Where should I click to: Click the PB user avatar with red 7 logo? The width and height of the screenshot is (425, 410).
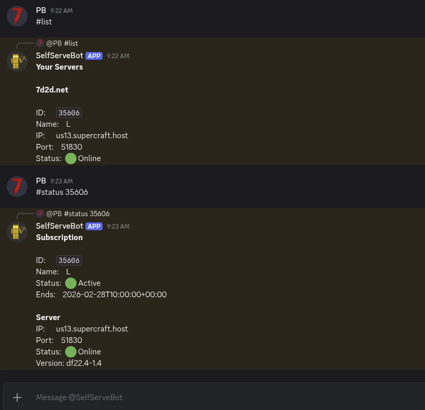tap(17, 16)
